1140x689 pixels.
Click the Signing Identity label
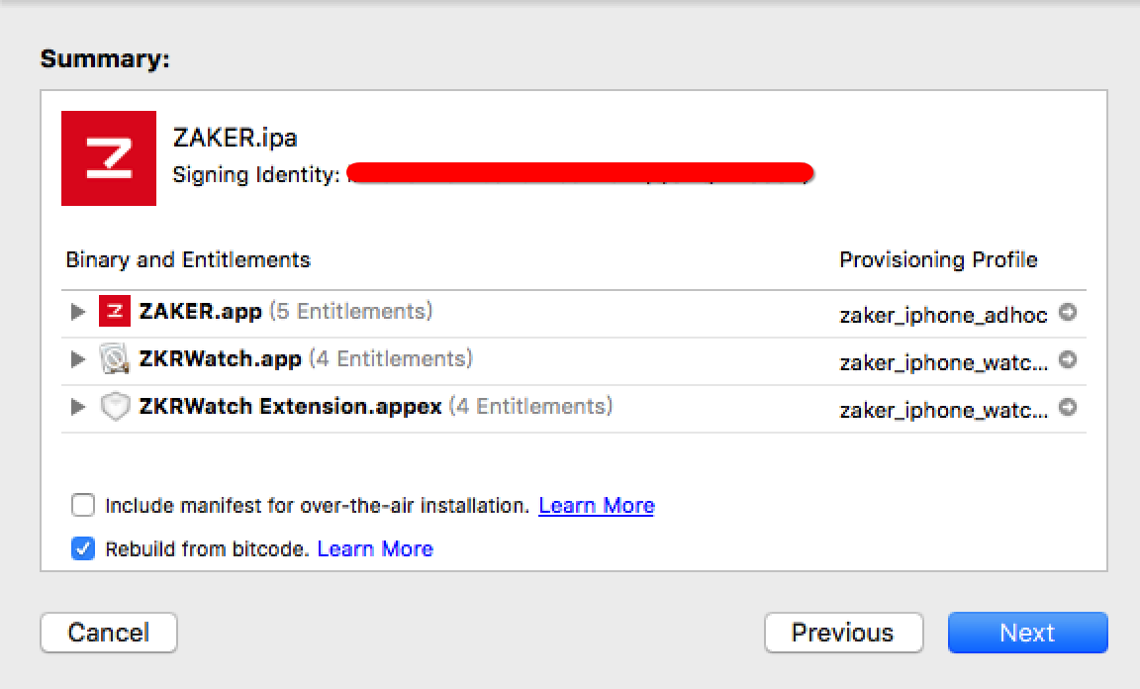256,174
